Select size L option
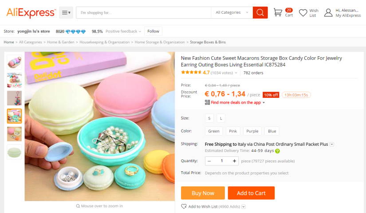Image resolution: width=366 pixels, height=213 pixels. (220, 118)
